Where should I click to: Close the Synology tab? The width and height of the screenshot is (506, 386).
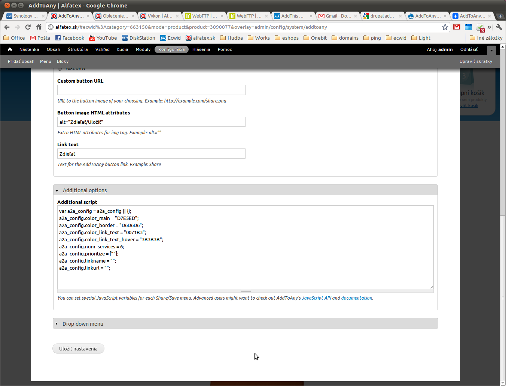pyautogui.click(x=43, y=16)
